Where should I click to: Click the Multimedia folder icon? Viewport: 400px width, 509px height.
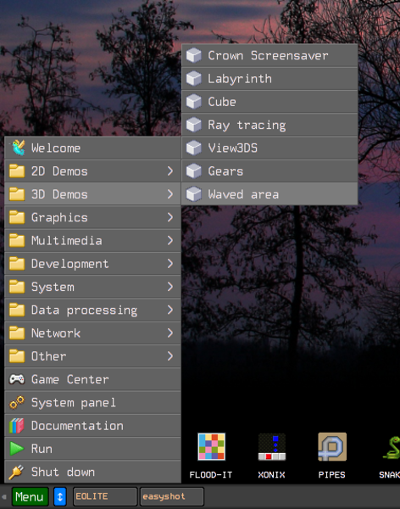pos(17,241)
